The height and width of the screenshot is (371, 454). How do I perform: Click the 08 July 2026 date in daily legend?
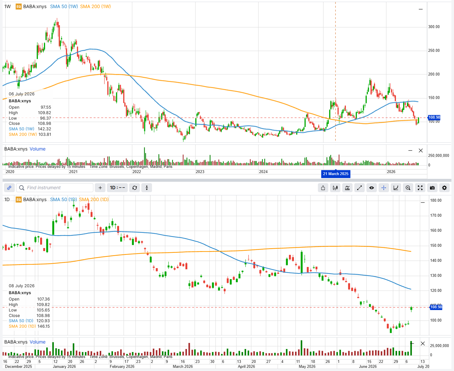pos(22,286)
